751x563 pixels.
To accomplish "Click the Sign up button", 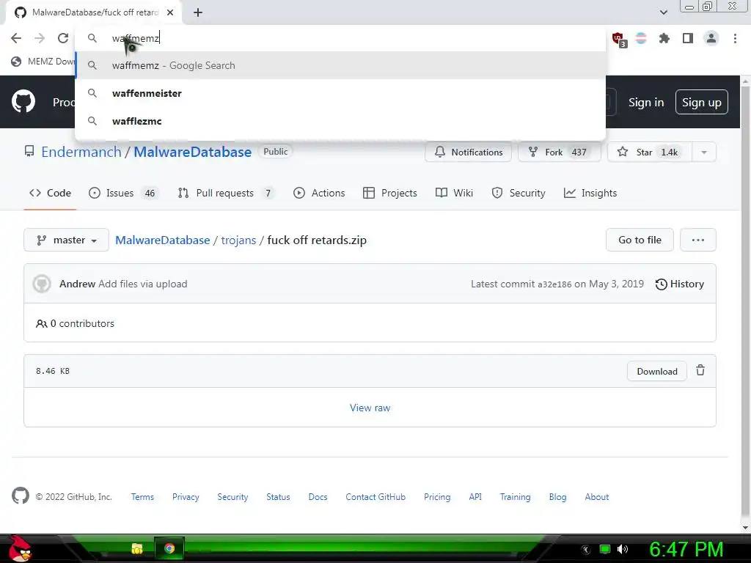I will [702, 103].
